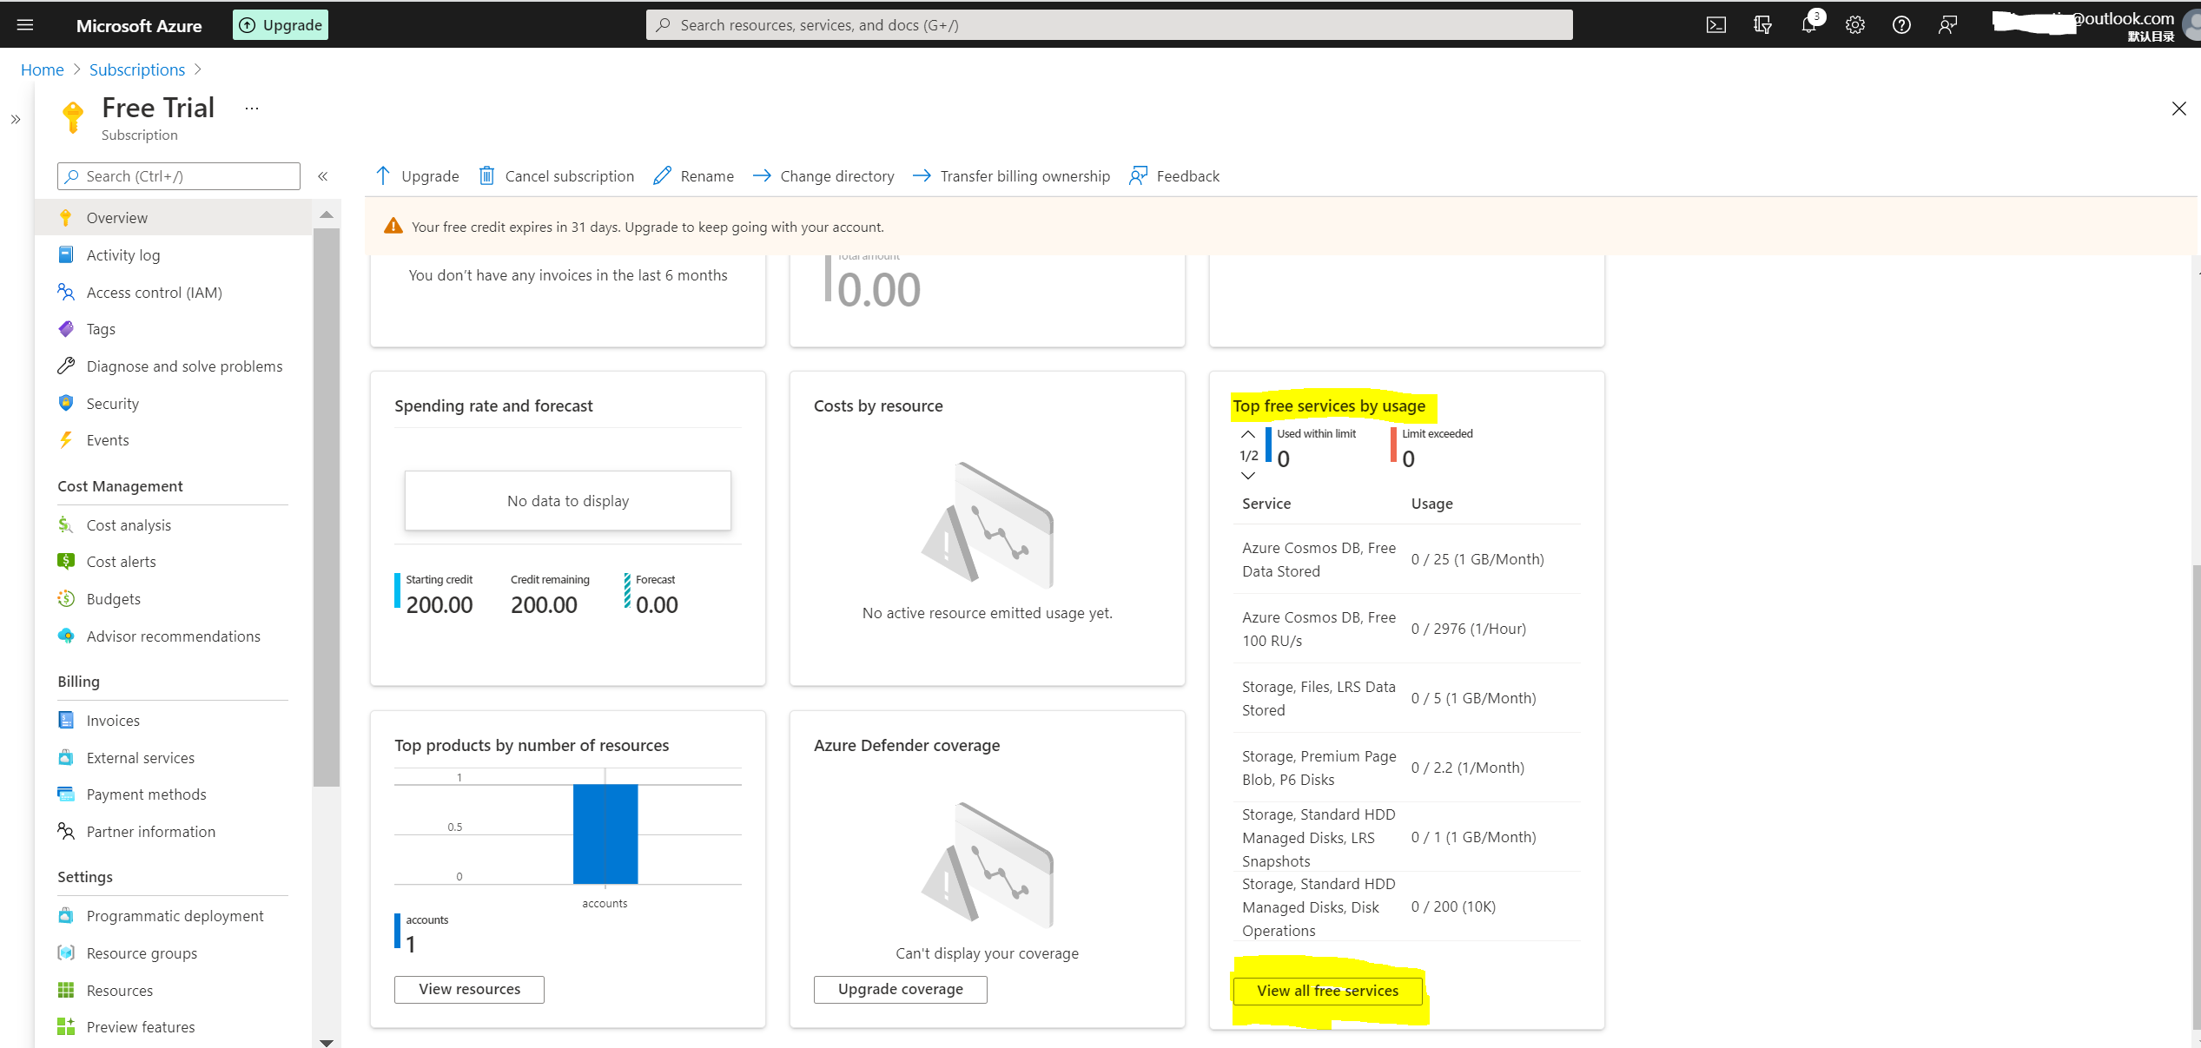Select Change directory command
The width and height of the screenshot is (2201, 1048).
(823, 176)
